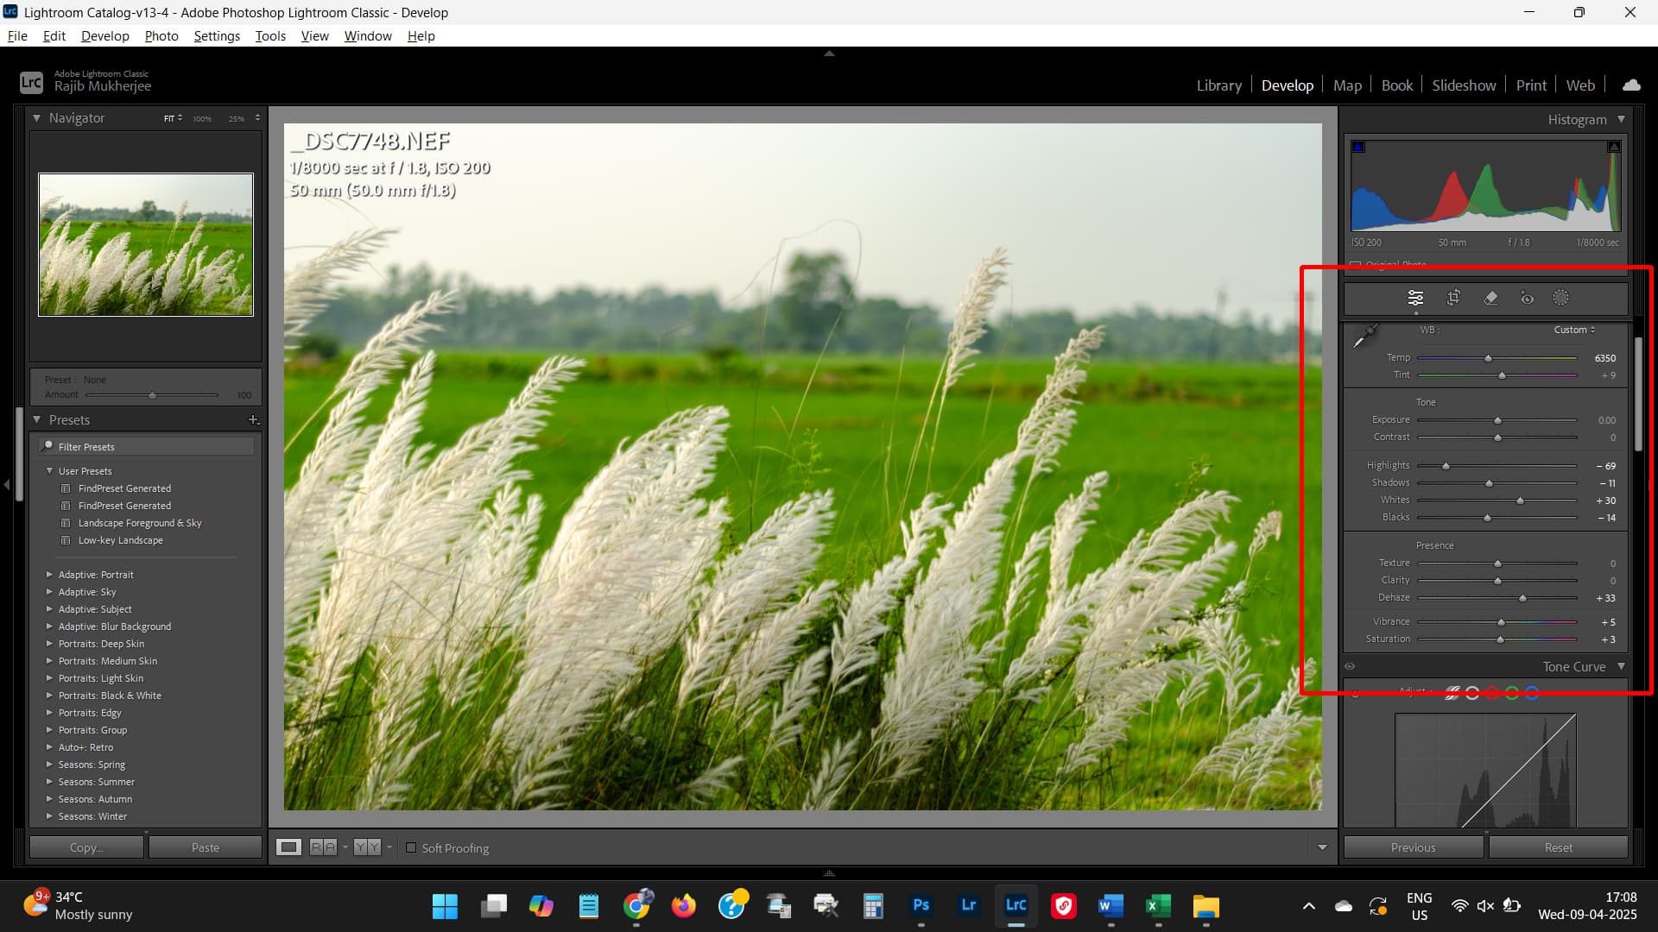Open toolbar content dropdown arrow
The image size is (1658, 932).
pos(1321,847)
